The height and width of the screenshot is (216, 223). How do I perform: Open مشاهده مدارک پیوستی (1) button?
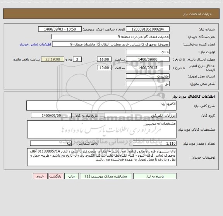106,176
